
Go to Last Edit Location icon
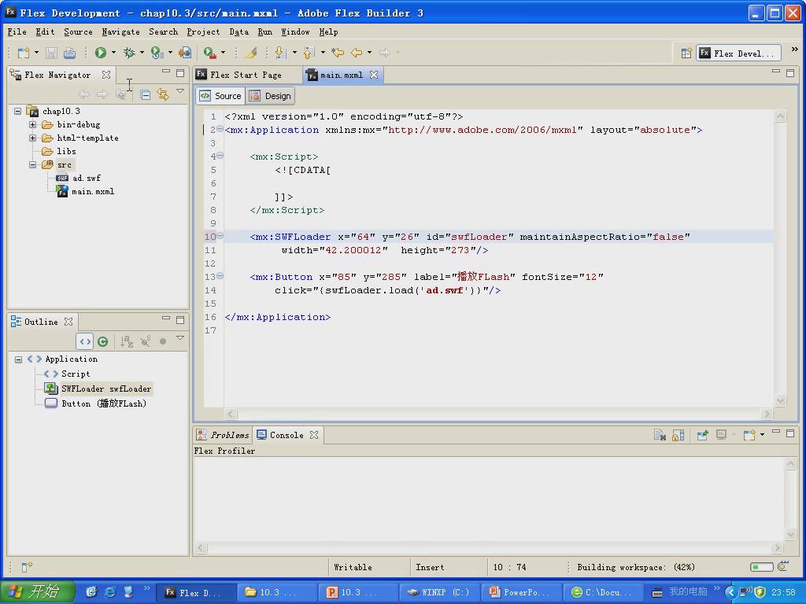point(338,53)
